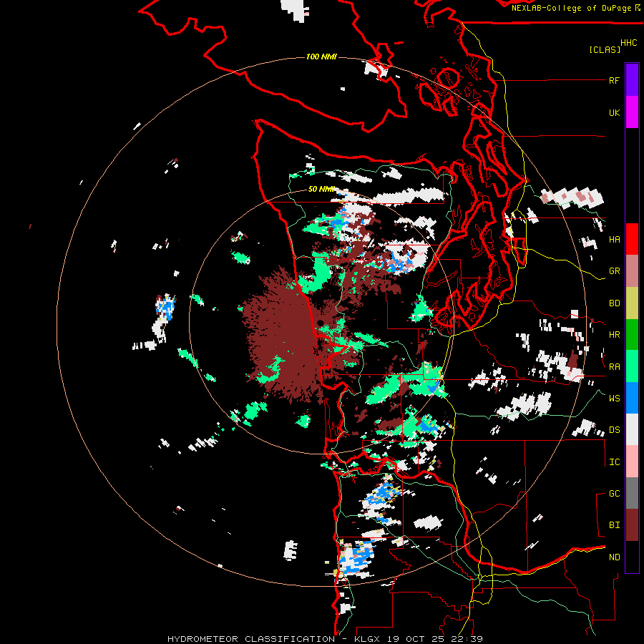Click the black ND legend swatch
This screenshot has width=644, height=644.
point(632,557)
